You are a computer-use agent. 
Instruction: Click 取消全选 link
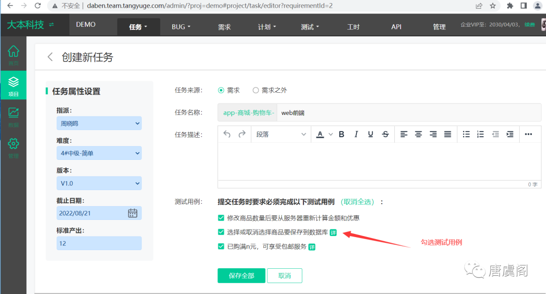coord(357,202)
